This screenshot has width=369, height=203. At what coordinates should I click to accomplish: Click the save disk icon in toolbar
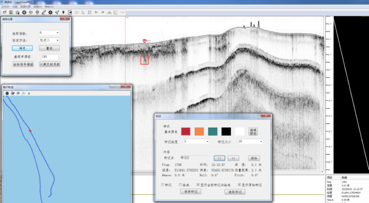11,12
